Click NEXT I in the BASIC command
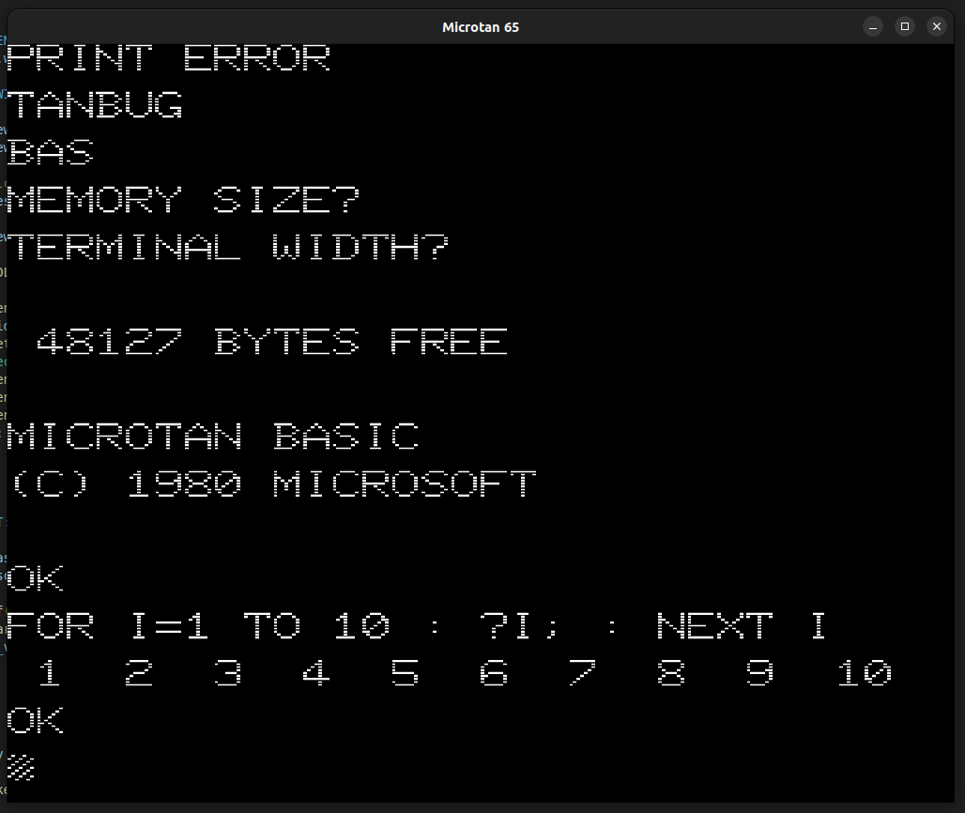Screen dimensions: 965x813 click(x=741, y=626)
